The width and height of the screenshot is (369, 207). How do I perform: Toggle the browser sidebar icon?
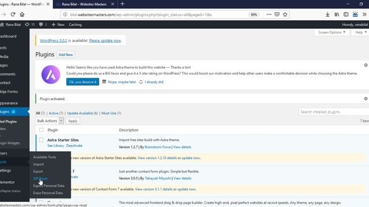(346, 14)
